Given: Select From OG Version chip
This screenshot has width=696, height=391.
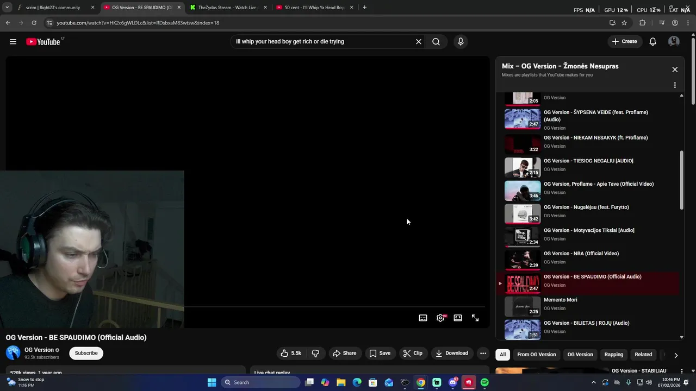Looking at the screenshot, I should click(x=537, y=355).
